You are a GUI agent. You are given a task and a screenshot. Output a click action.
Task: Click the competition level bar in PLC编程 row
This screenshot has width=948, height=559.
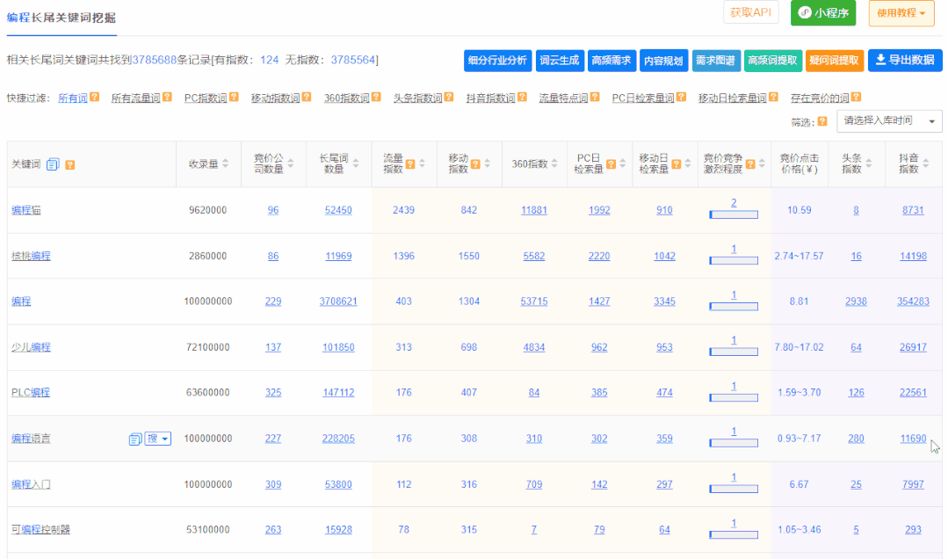pyautogui.click(x=734, y=397)
